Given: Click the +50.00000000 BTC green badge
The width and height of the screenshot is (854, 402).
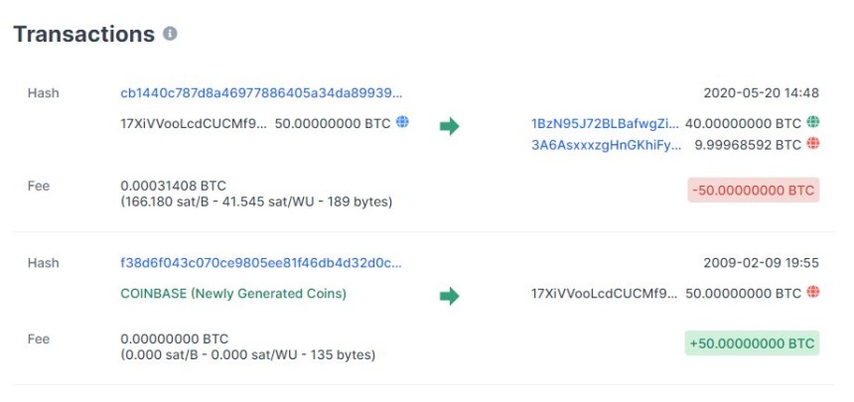Looking at the screenshot, I should coord(752,343).
